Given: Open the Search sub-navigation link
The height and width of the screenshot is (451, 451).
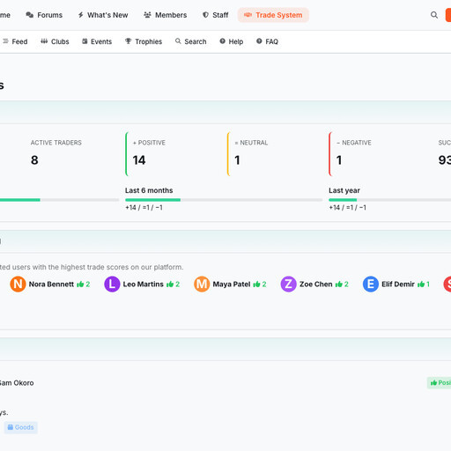Looking at the screenshot, I should (x=191, y=41).
